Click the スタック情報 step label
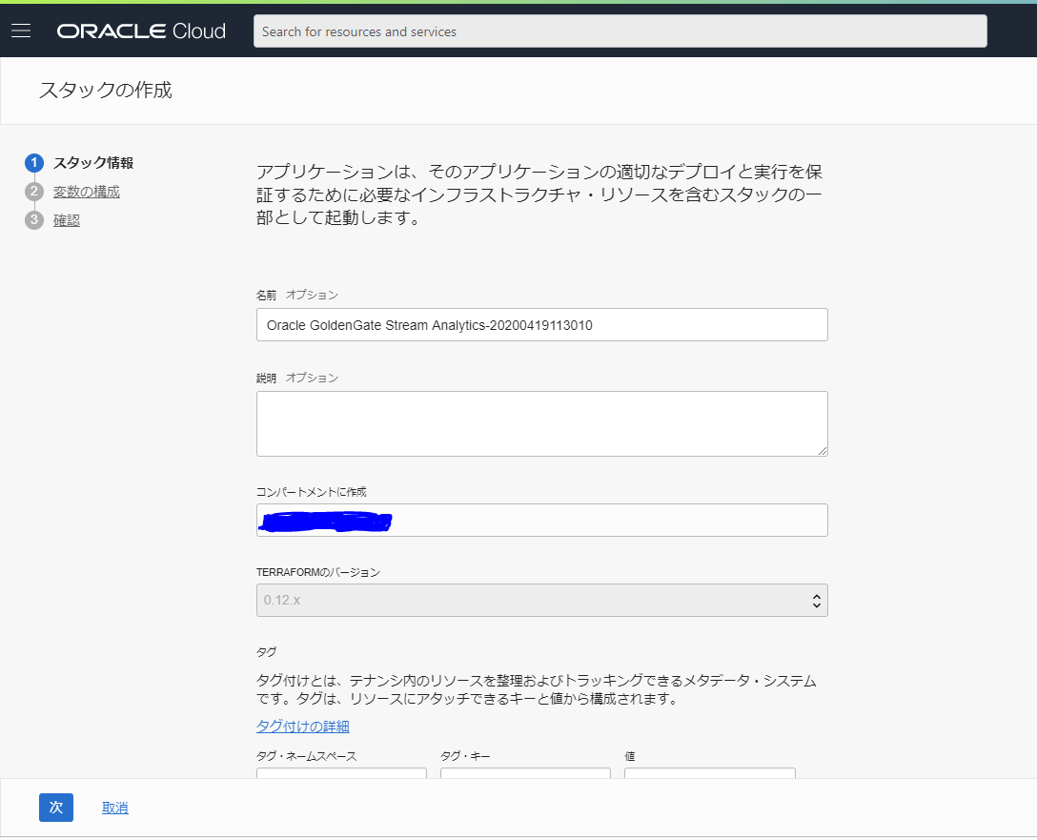Viewport: 1037px width, 840px height. (93, 163)
